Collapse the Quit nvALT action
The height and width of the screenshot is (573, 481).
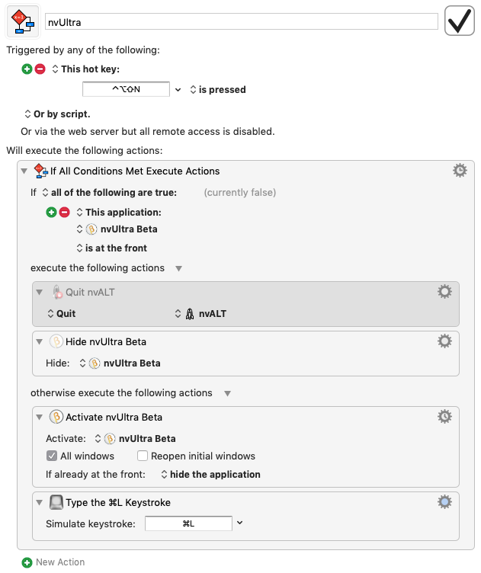point(40,292)
